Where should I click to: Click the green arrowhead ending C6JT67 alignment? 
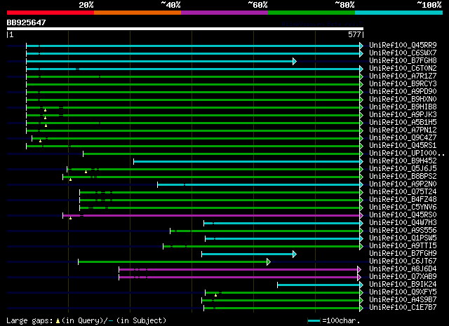click(x=269, y=262)
